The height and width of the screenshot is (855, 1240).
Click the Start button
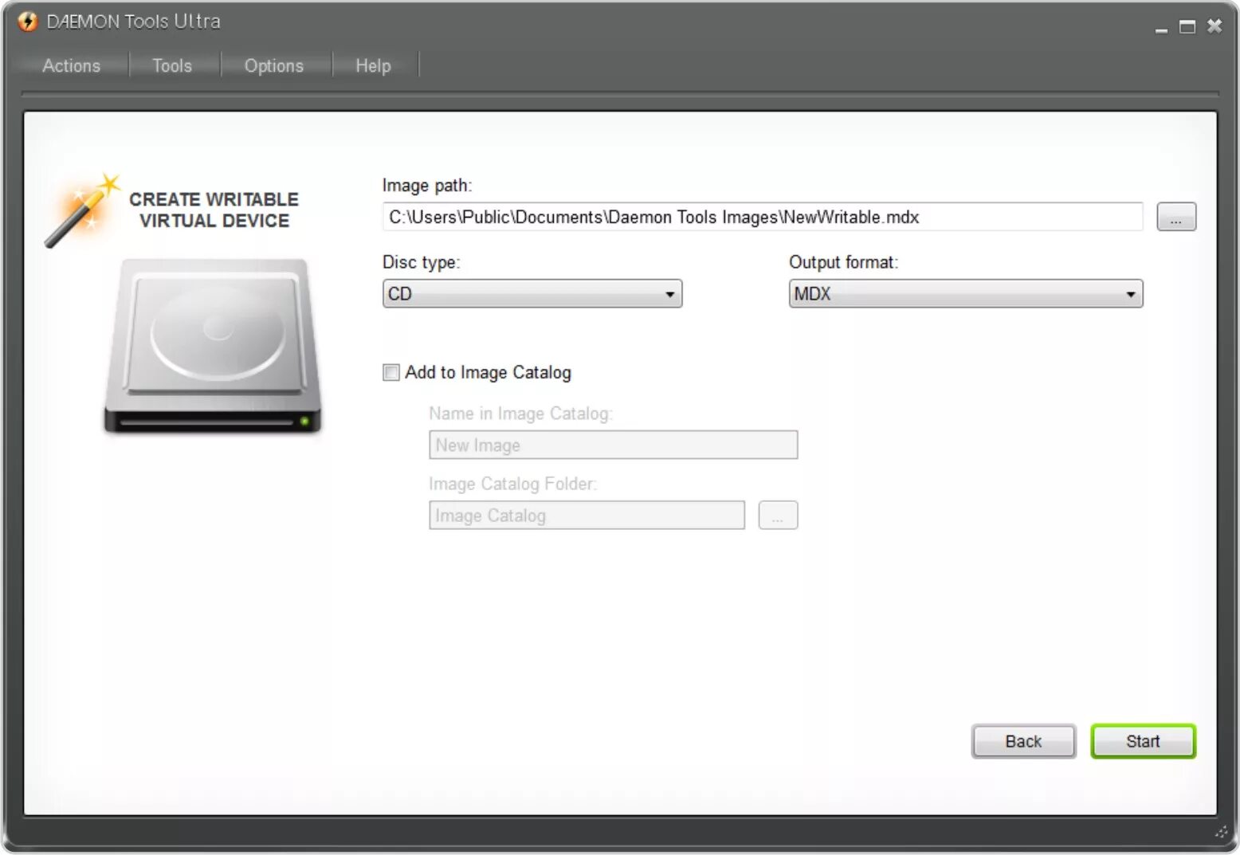(1143, 741)
